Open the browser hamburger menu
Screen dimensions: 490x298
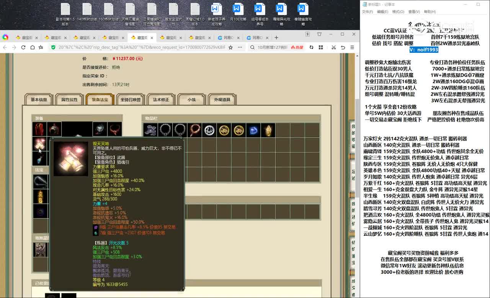coord(352,47)
